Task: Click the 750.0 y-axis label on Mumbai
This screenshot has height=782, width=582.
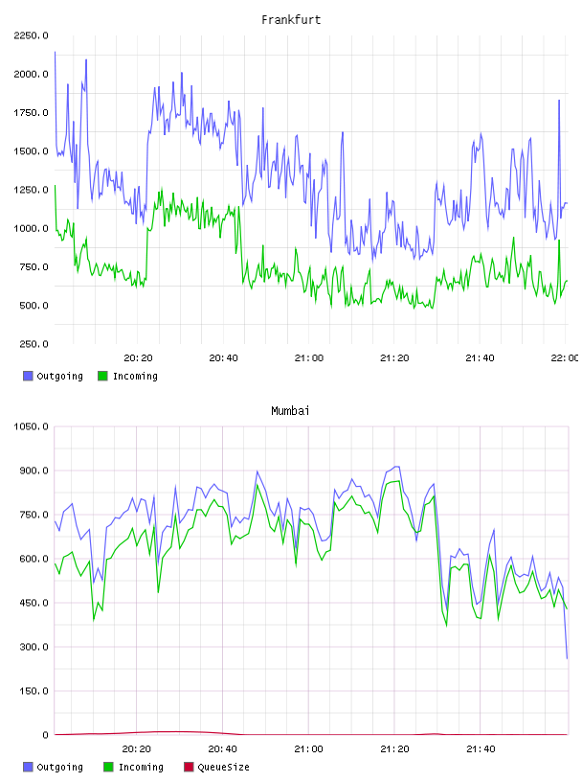Action: pos(34,515)
